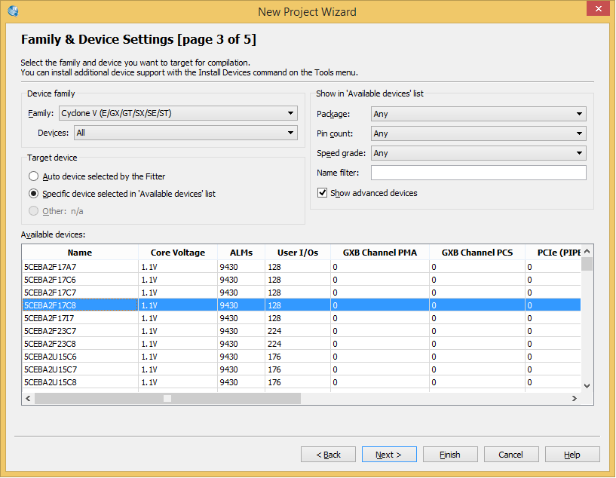Click the Quartus globe icon in title bar
This screenshot has height=478, width=616.
(x=13, y=11)
